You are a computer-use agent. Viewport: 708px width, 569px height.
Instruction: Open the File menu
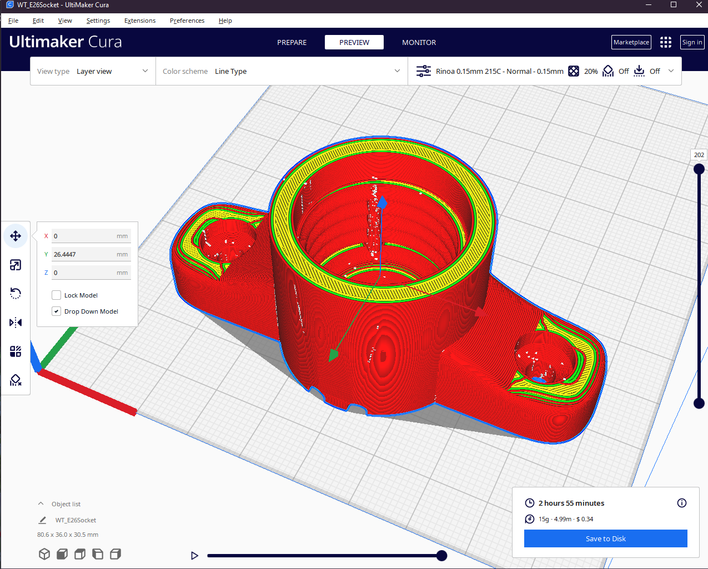(13, 21)
